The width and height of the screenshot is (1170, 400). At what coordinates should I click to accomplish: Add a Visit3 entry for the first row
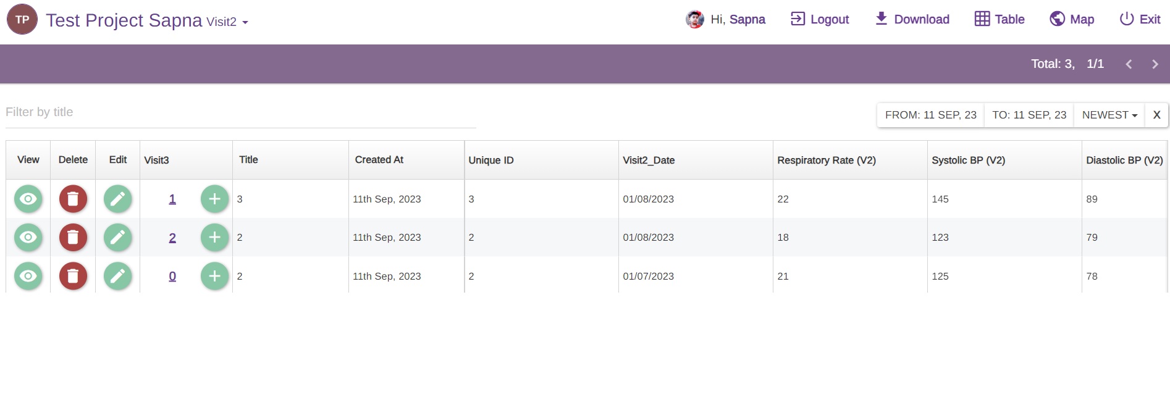(214, 199)
